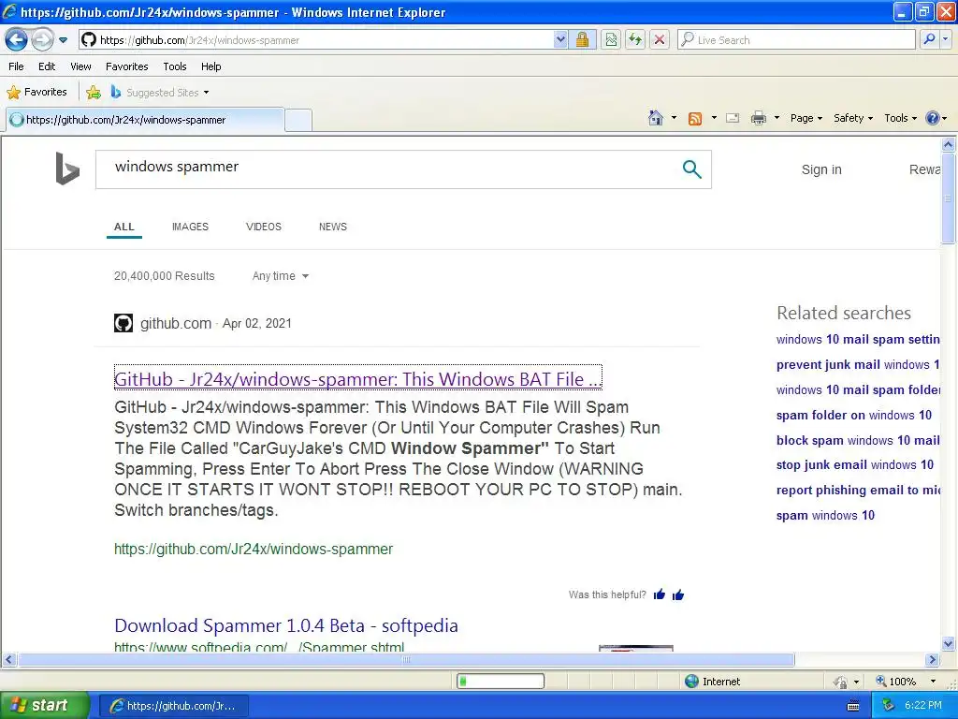Open the command bar Tools menu
Image resolution: width=958 pixels, height=719 pixels.
pos(901,118)
